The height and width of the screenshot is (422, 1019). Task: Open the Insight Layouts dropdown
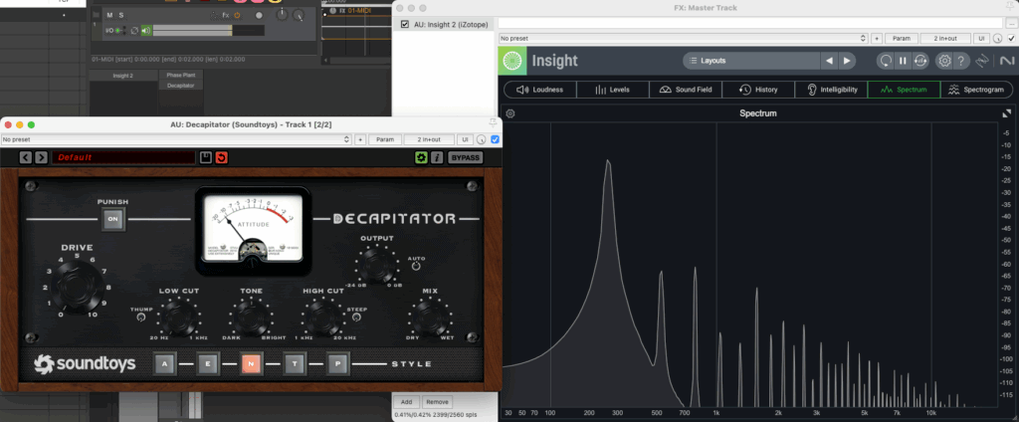pyautogui.click(x=748, y=61)
